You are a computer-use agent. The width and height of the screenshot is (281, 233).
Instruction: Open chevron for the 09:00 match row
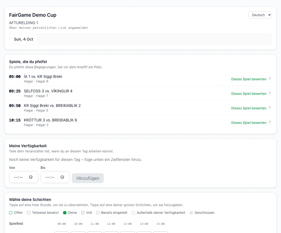[x=270, y=78]
